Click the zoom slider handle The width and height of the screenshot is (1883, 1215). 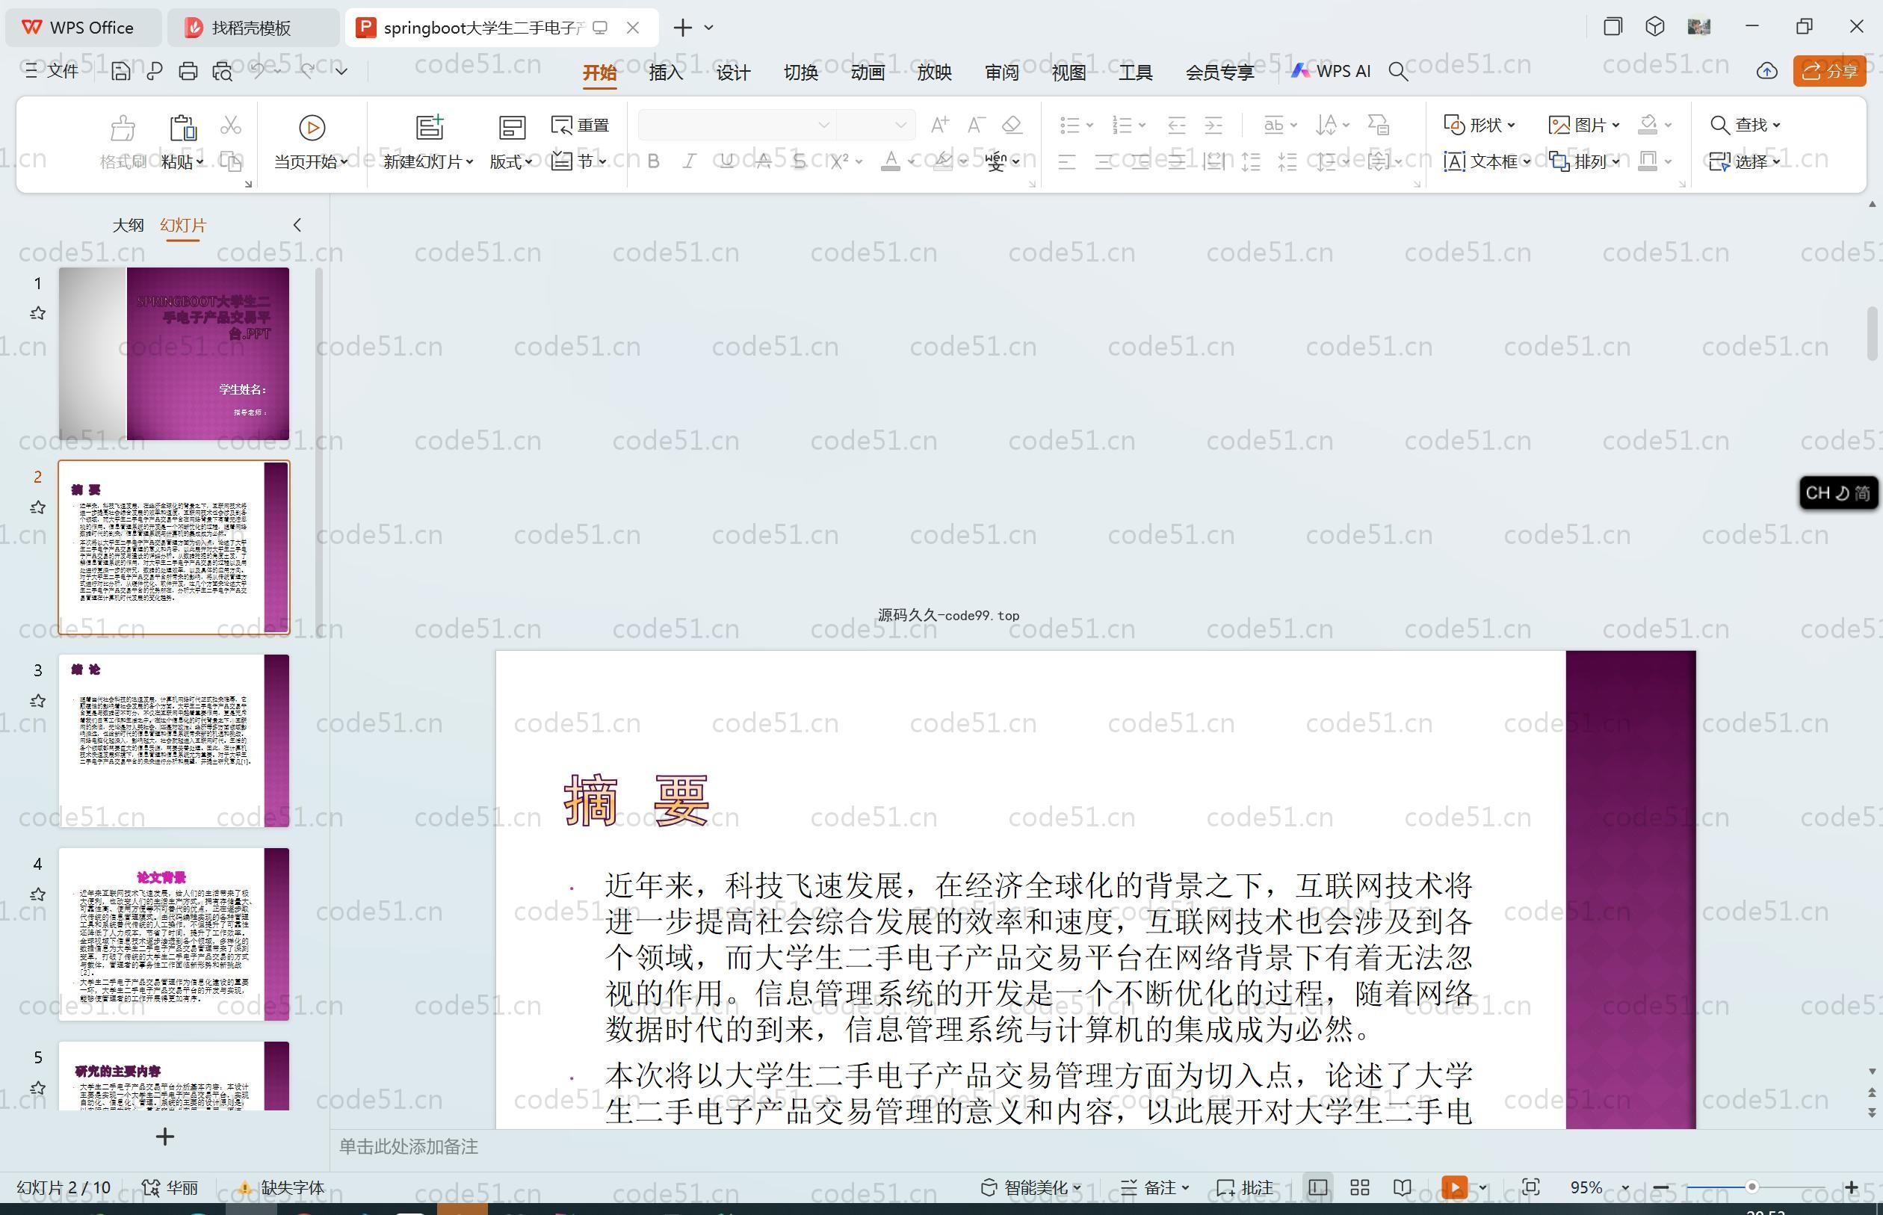tap(1752, 1187)
